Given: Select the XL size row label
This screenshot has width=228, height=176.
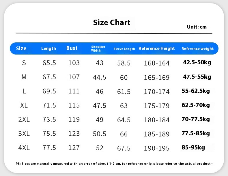Looking at the screenshot, I should [x=24, y=105].
